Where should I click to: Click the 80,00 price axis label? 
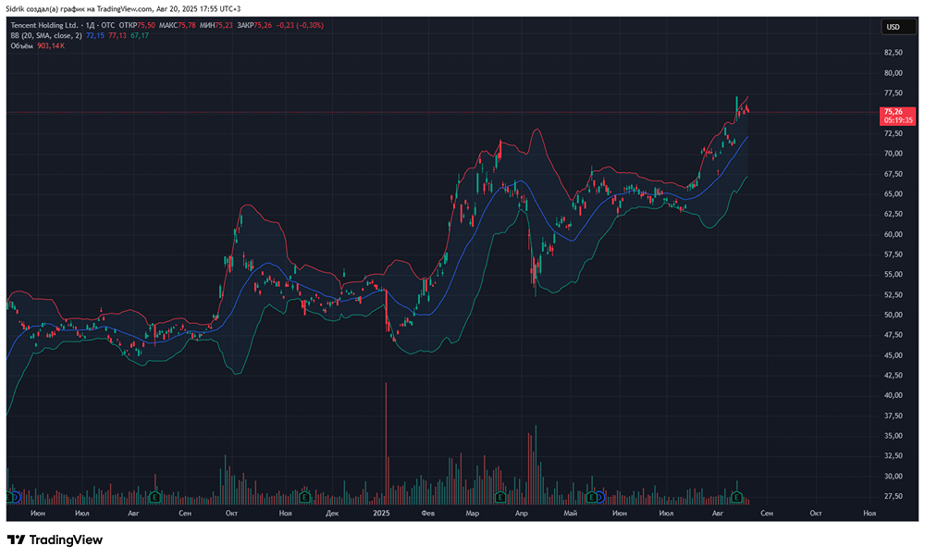(894, 73)
